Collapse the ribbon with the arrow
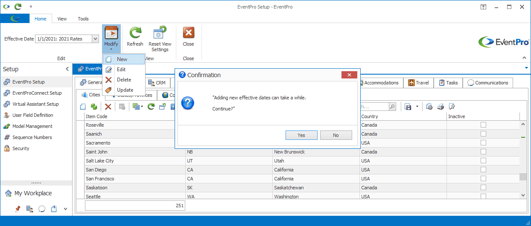 pyautogui.click(x=524, y=58)
